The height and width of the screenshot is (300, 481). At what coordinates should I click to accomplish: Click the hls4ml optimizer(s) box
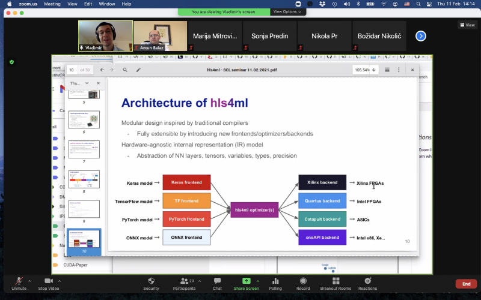click(254, 210)
